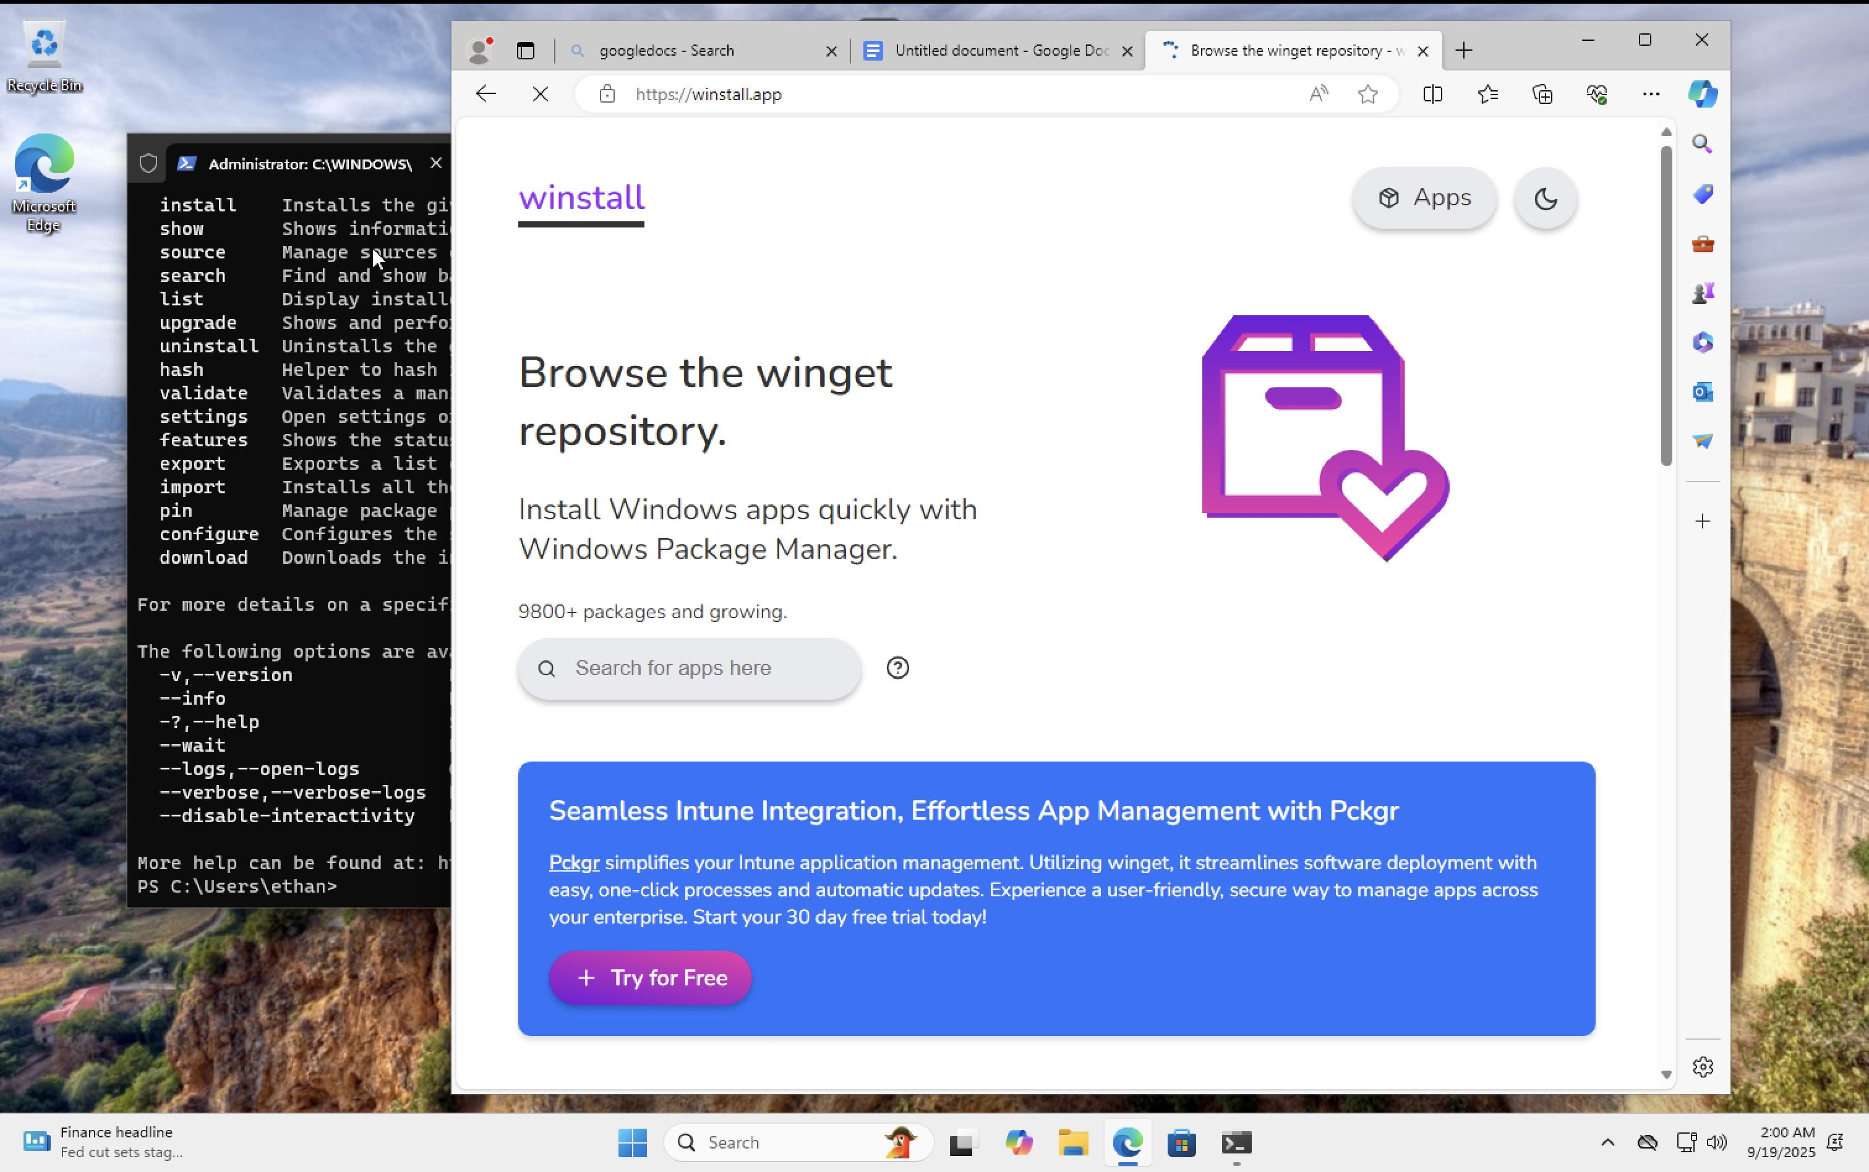This screenshot has height=1172, width=1869.
Task: Click the search help question mark icon
Action: [x=897, y=668]
